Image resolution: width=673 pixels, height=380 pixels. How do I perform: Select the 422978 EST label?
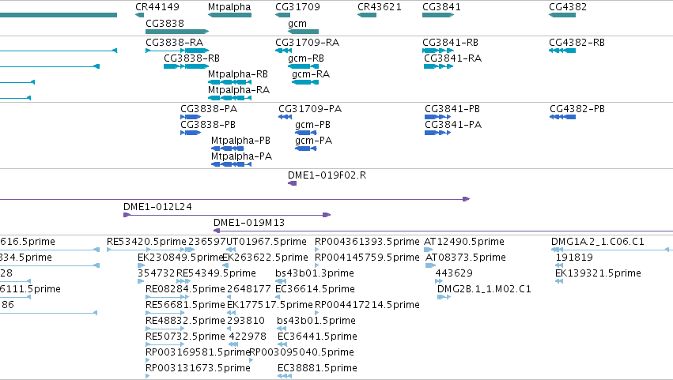pyautogui.click(x=248, y=337)
